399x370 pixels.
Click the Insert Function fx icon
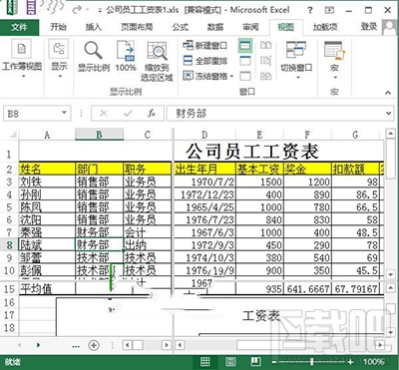[x=152, y=114]
